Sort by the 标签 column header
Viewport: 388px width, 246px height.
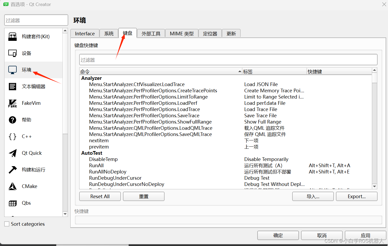pos(274,72)
